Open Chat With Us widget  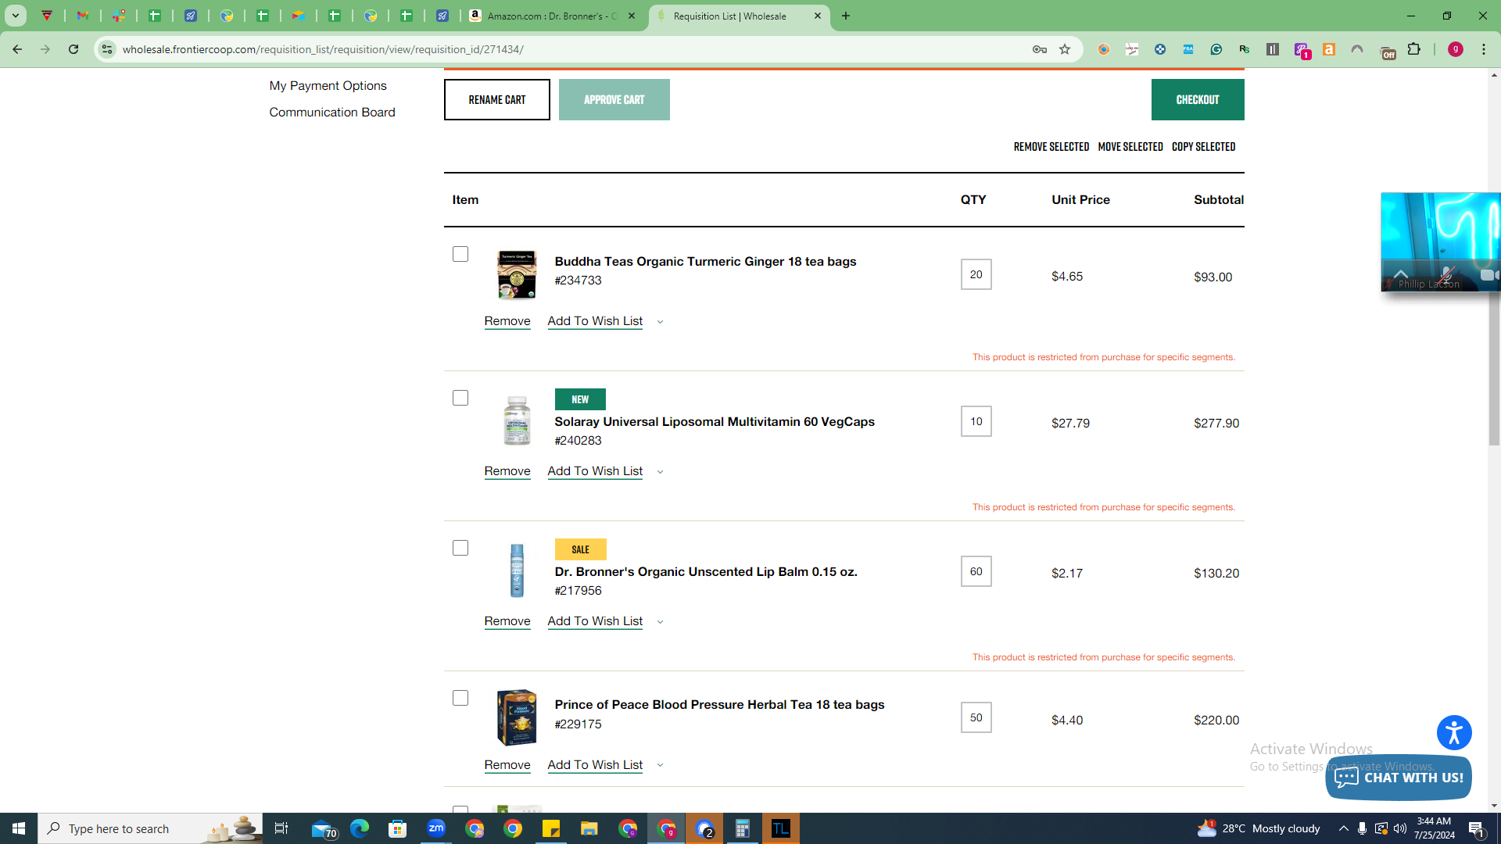1399,778
